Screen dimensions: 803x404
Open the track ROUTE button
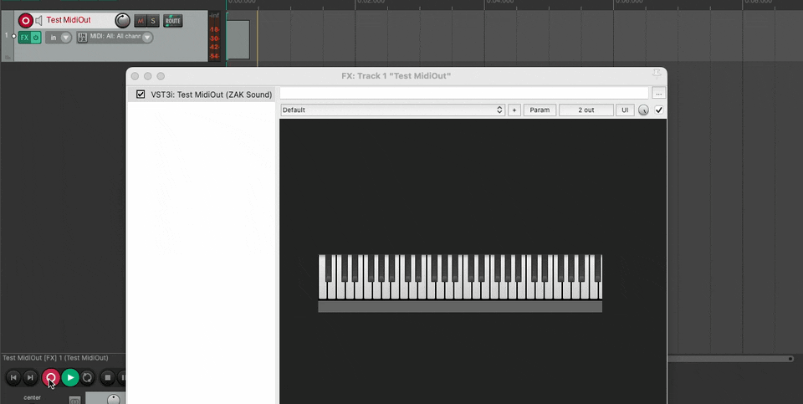coord(172,21)
